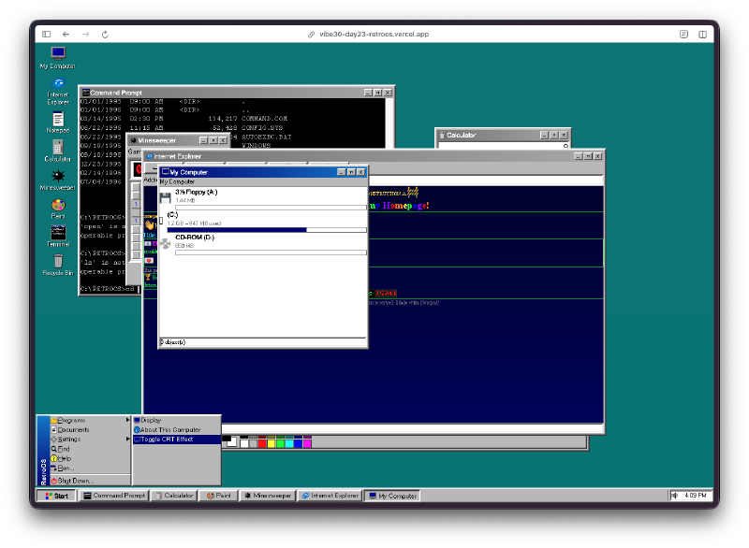Click the C: drive usage bar
The image size is (749, 548).
coord(266,229)
